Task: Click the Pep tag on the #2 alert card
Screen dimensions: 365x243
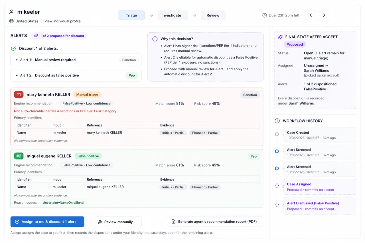Action: click(x=254, y=156)
